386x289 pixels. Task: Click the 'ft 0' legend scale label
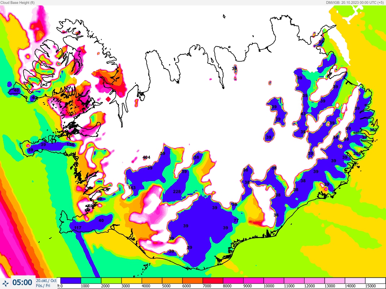pyautogui.click(x=60, y=286)
